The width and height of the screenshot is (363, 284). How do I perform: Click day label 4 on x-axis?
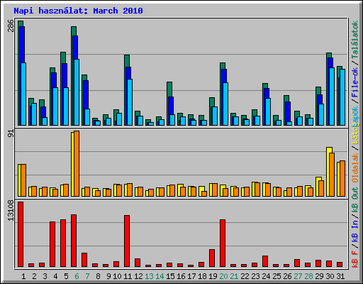click(x=55, y=276)
